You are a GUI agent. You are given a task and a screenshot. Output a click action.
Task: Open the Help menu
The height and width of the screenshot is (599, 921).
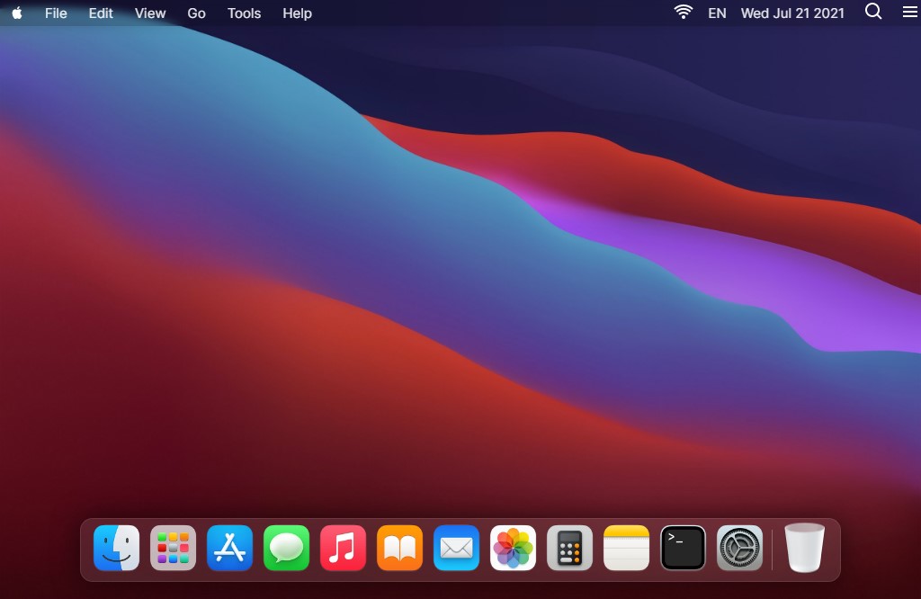(x=297, y=13)
